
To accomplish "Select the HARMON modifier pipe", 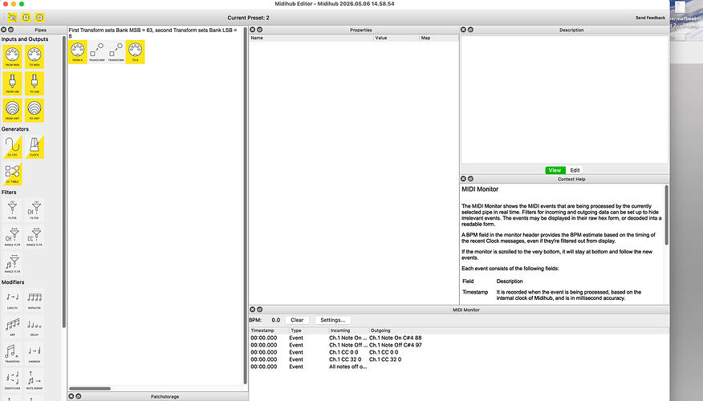I will (x=35, y=354).
